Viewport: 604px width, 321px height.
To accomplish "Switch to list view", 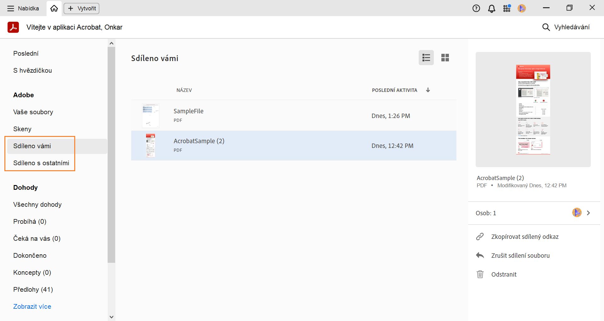I will click(426, 58).
